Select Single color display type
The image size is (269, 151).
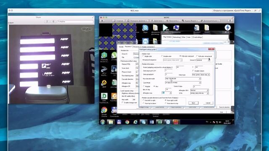[147, 56]
